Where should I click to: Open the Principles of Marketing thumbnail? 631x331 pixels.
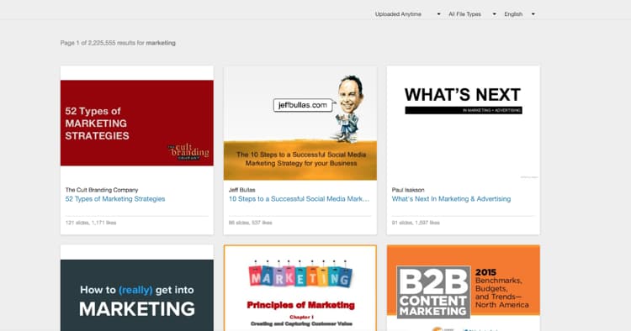point(300,288)
